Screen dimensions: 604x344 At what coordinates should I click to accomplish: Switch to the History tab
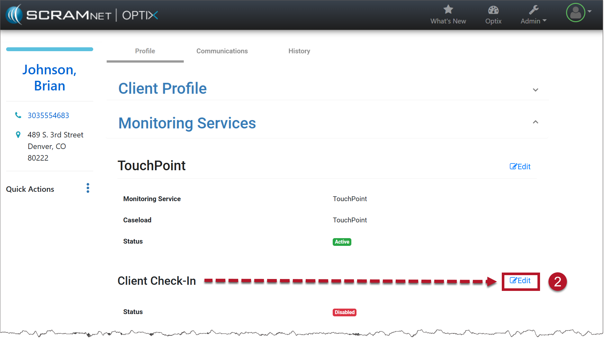point(299,51)
